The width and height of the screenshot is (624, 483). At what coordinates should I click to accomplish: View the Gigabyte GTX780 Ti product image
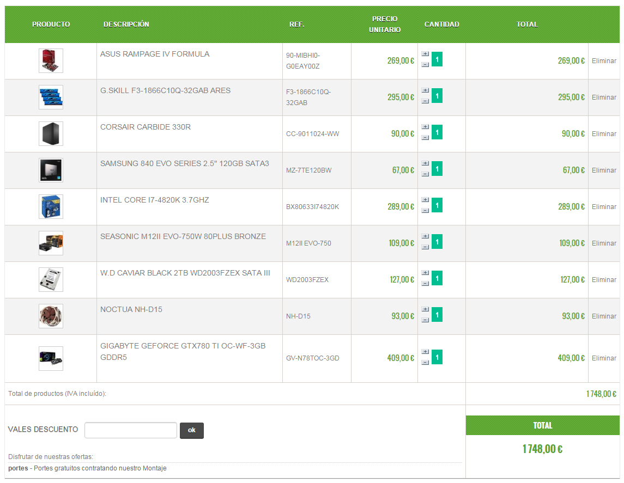[x=51, y=358]
